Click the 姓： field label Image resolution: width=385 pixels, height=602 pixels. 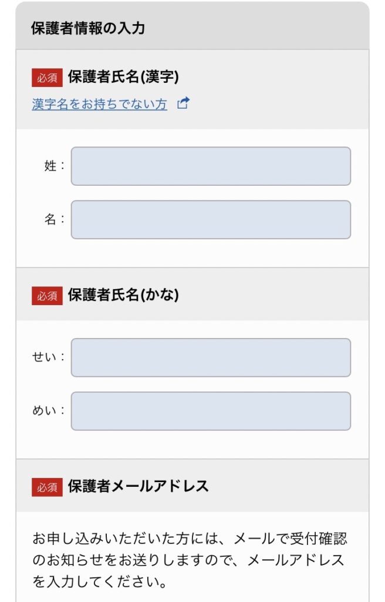(55, 166)
